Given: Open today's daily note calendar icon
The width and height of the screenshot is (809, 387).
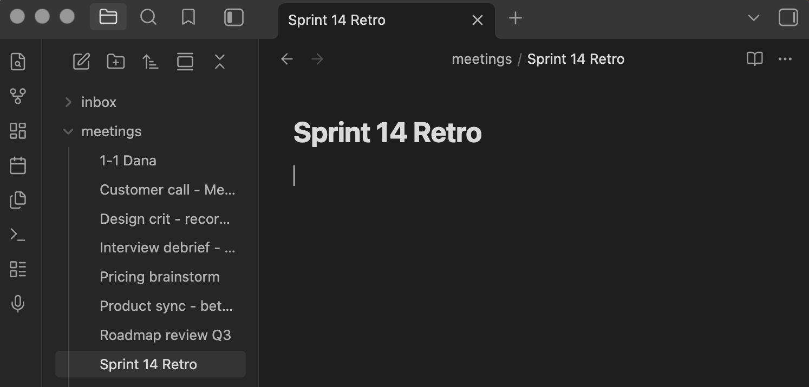Looking at the screenshot, I should click(18, 165).
